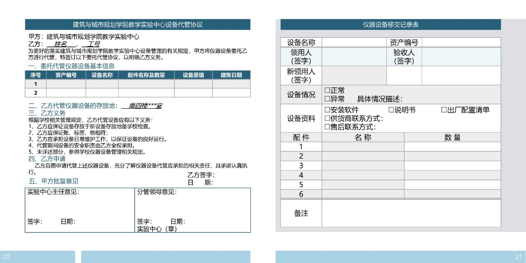Screen dimensions: 526x263
Task: Click the underlined 姓名 placeholder after 乙方
Action: click(x=61, y=44)
